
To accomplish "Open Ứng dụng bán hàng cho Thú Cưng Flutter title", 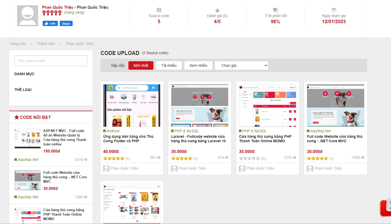I will click(128, 139).
